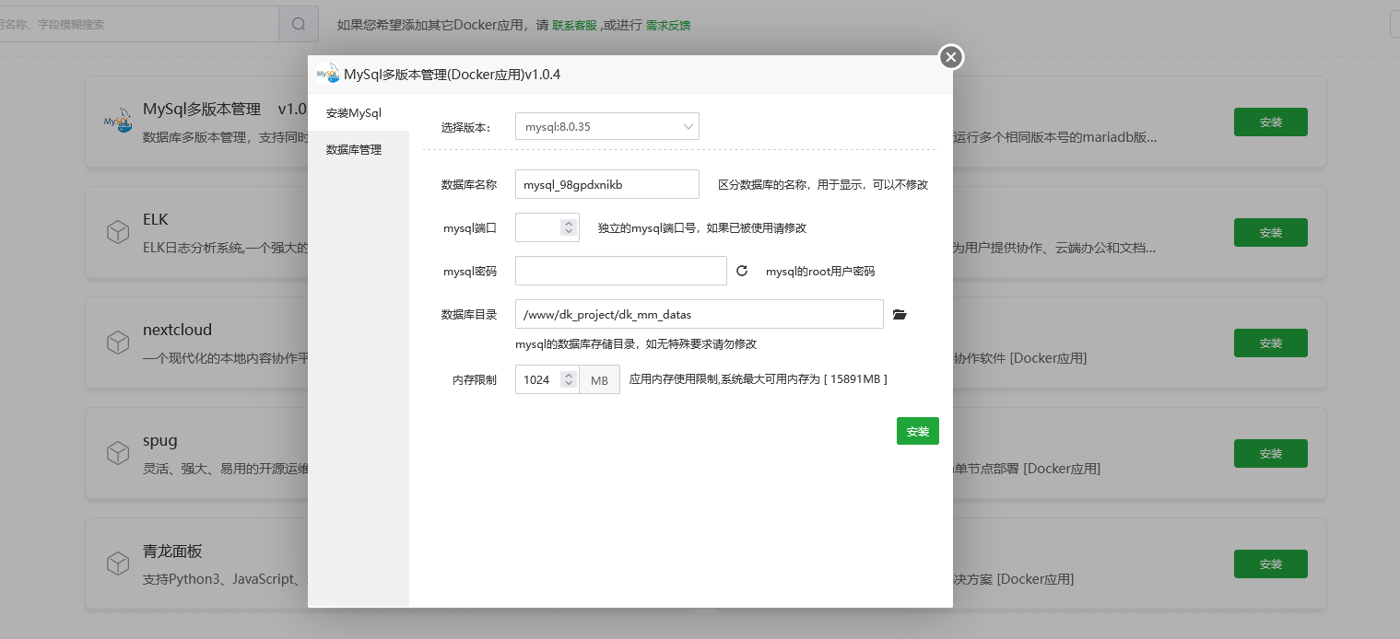Click the 15891MB memory limit hint text

(x=759, y=378)
